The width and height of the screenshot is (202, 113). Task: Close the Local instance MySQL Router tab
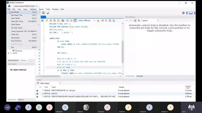click(37, 6)
